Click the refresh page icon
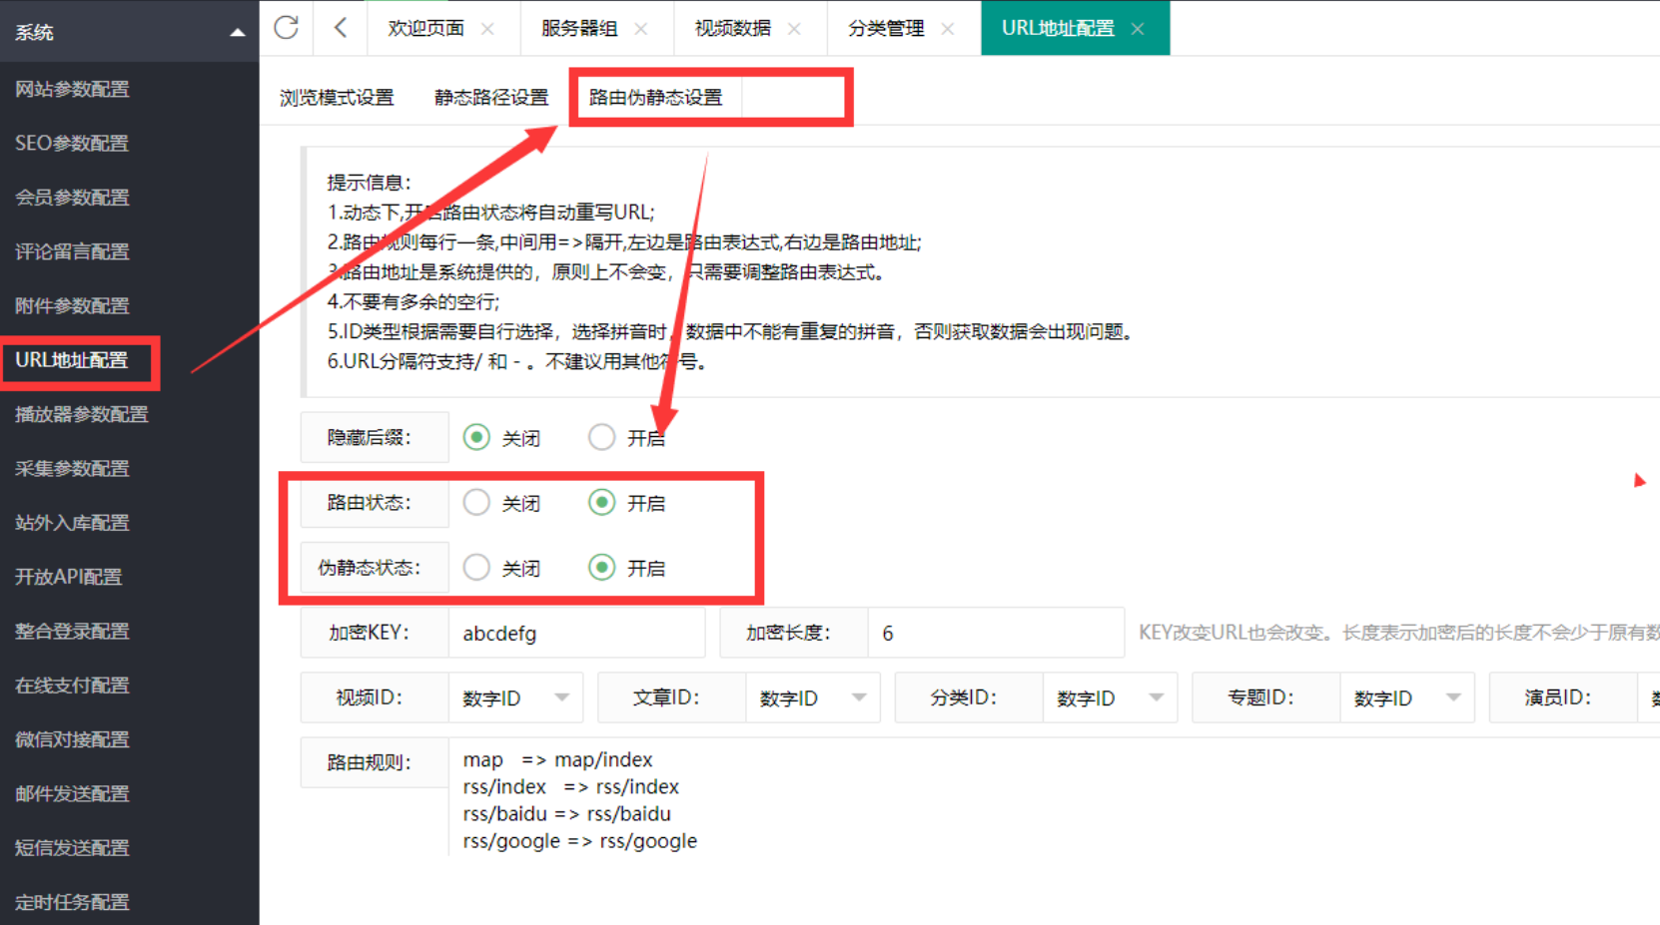Image resolution: width=1660 pixels, height=925 pixels. coord(287,28)
